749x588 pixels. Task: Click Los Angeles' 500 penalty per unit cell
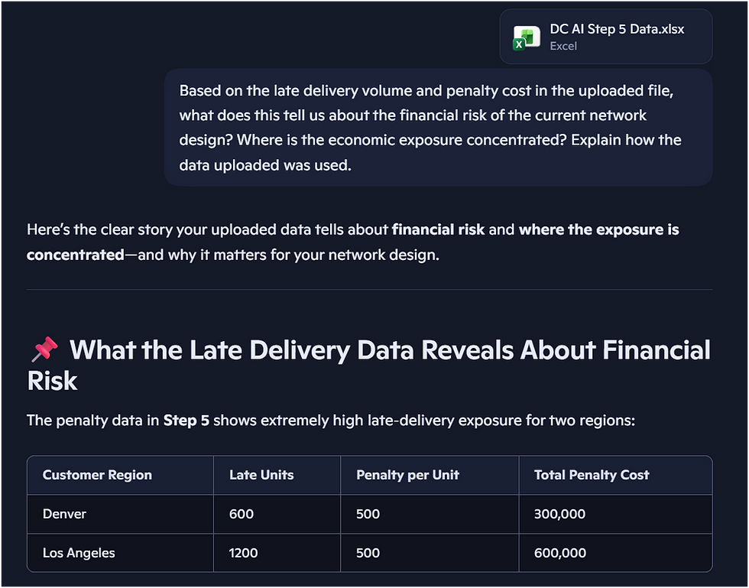click(368, 553)
